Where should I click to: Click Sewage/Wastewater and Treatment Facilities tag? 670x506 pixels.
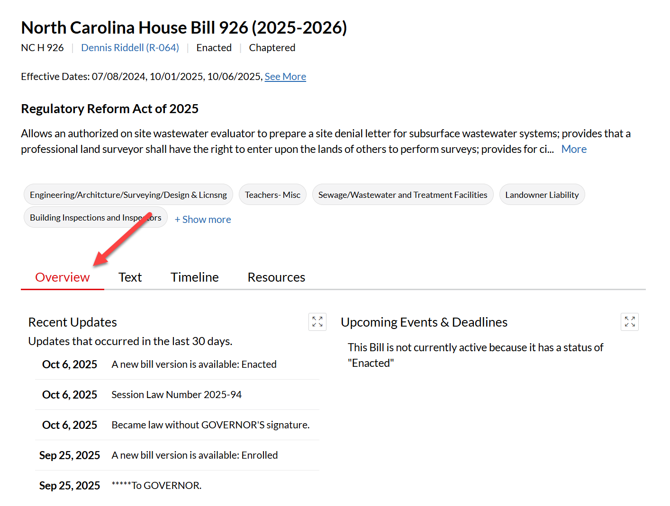coord(402,195)
